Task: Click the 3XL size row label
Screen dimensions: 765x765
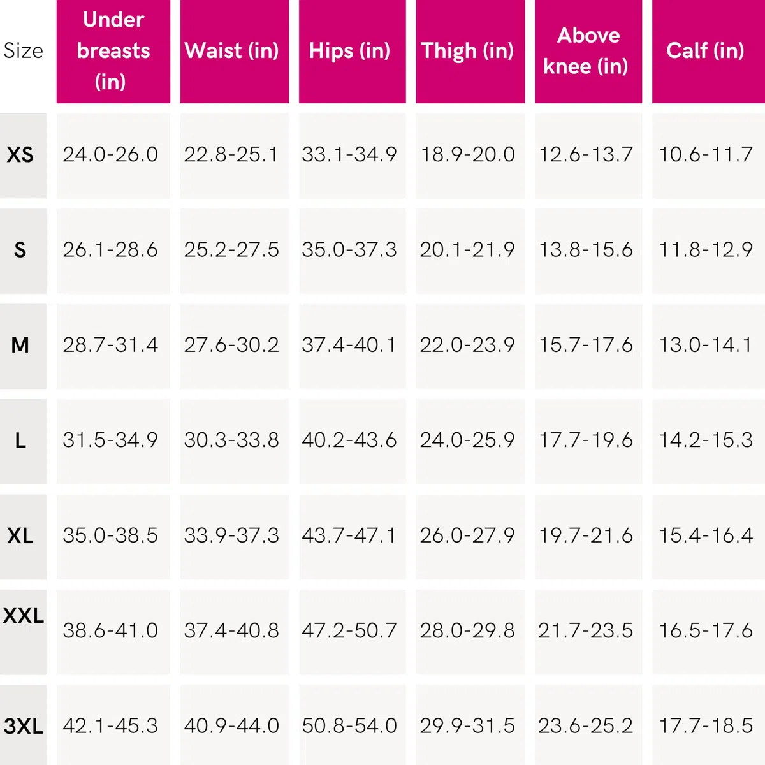Action: click(x=23, y=725)
